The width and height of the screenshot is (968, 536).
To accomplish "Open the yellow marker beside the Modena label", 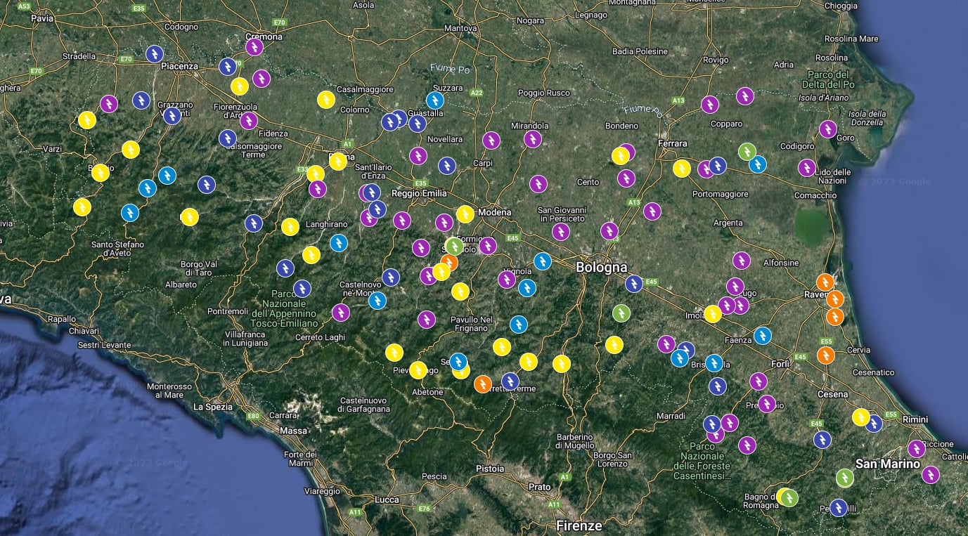I will click(465, 214).
